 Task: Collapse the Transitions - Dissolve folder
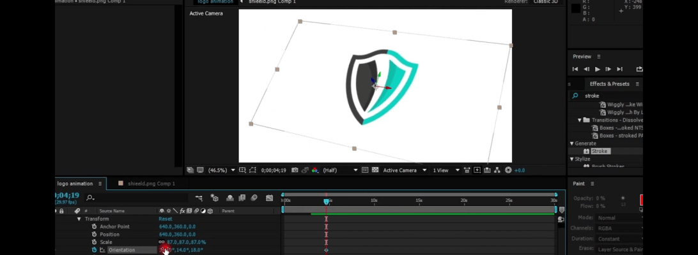(x=580, y=120)
